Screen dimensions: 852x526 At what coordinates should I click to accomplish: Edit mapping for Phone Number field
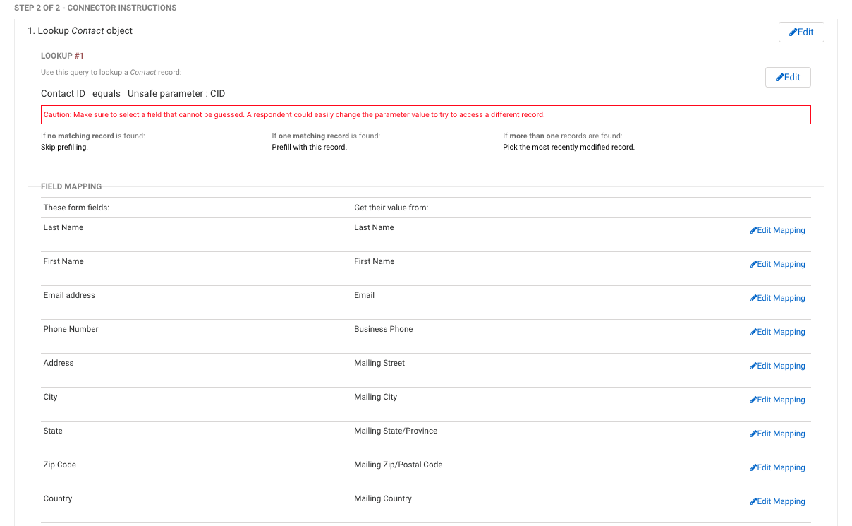(x=777, y=332)
